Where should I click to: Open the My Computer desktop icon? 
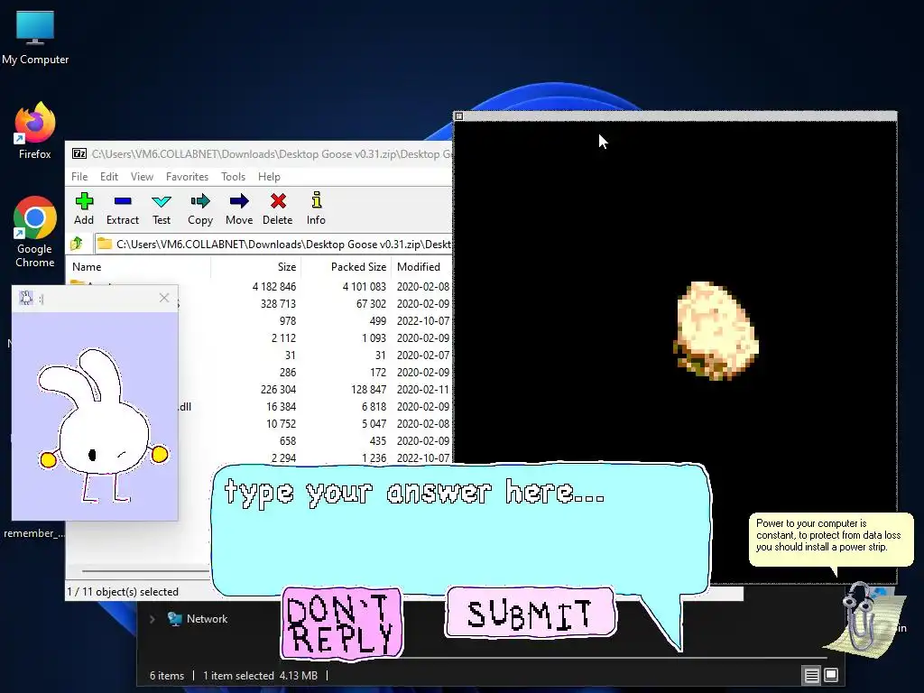coord(35,37)
